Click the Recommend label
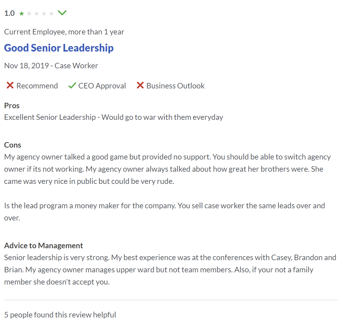This screenshot has height=326, width=343. pyautogui.click(x=37, y=86)
